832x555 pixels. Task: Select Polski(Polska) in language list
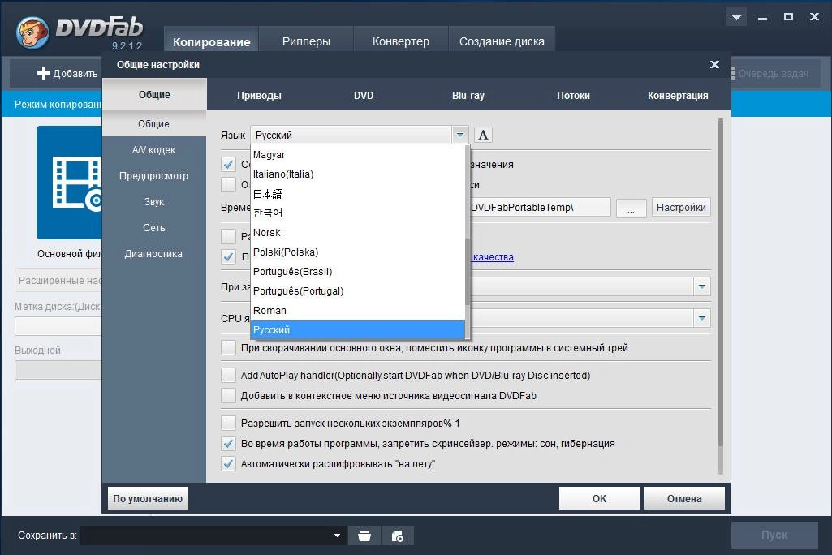tap(358, 252)
